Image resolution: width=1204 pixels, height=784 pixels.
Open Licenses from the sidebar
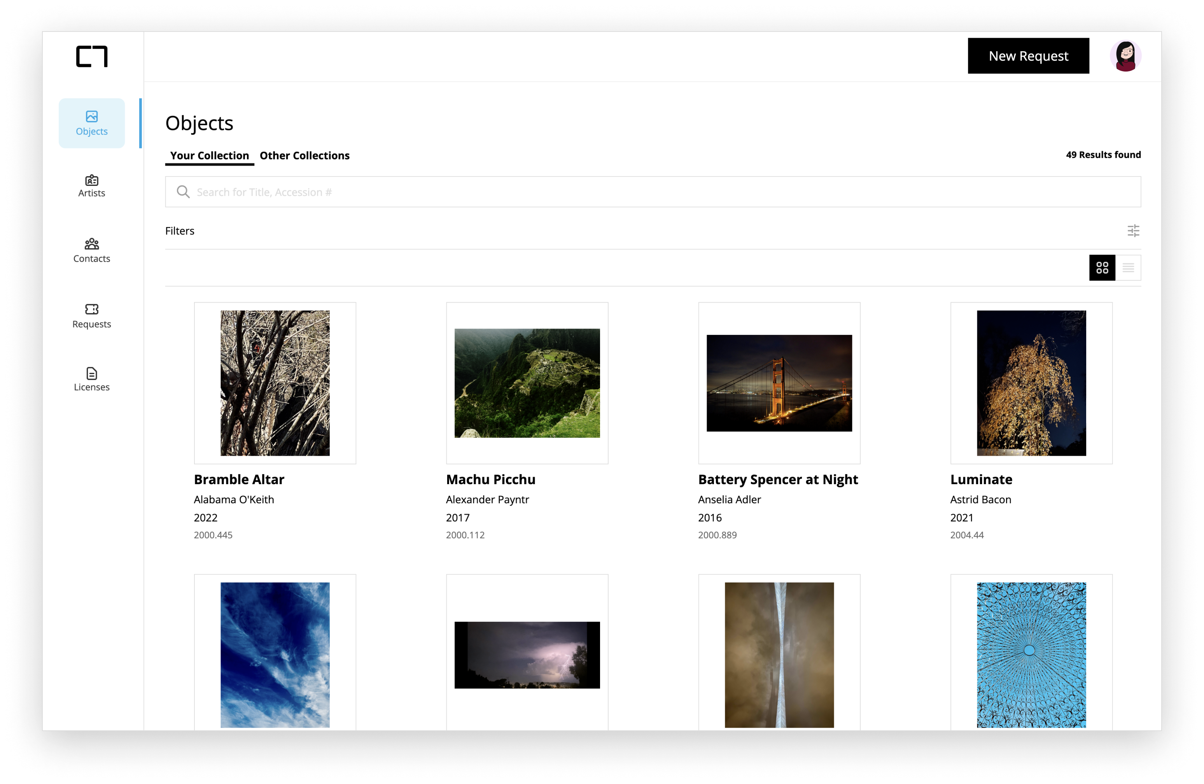tap(91, 379)
